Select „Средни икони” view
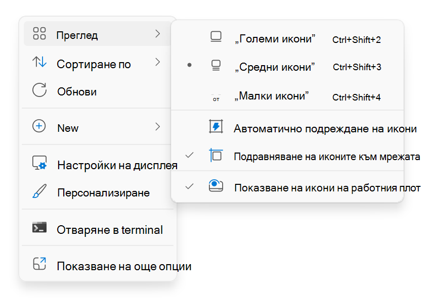 pyautogui.click(x=287, y=66)
